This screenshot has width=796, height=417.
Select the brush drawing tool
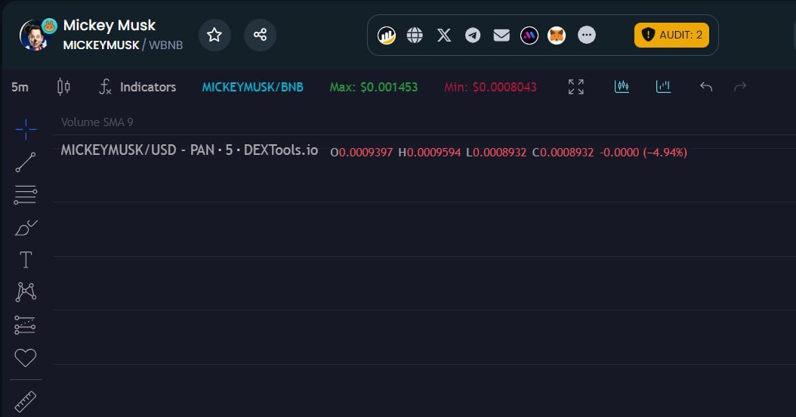[26, 227]
